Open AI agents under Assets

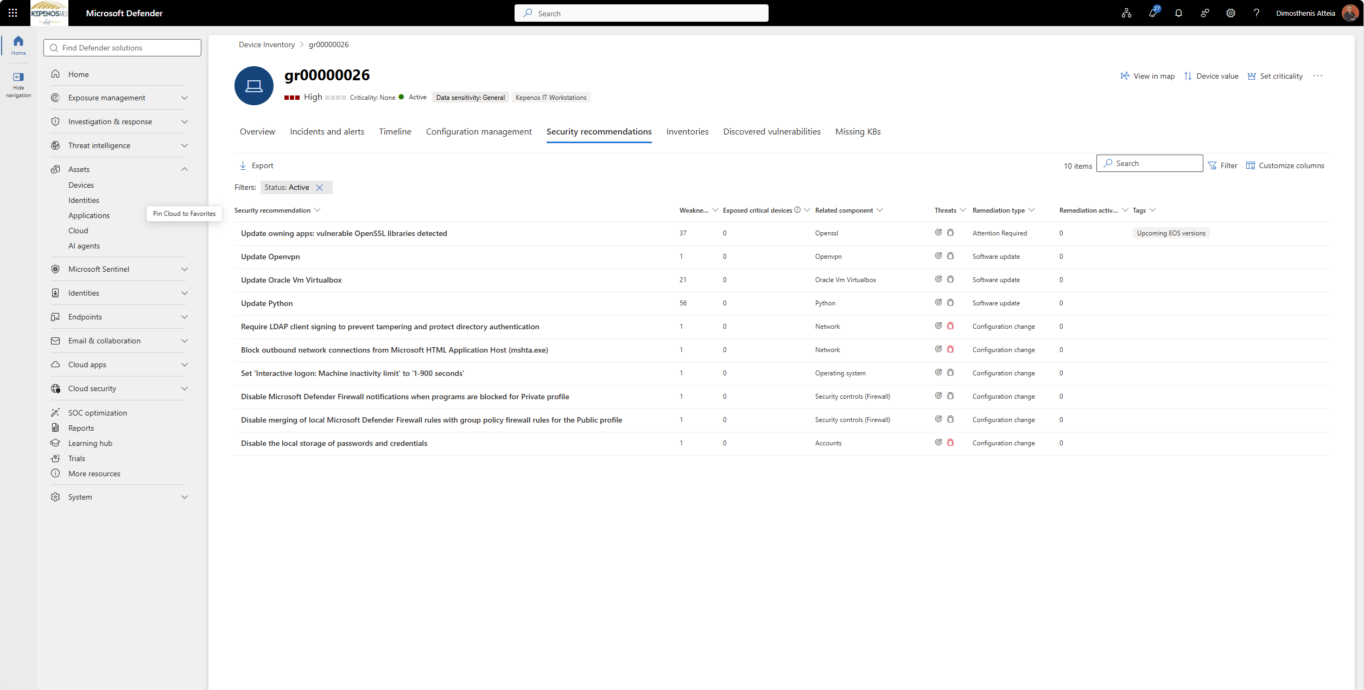click(x=84, y=246)
